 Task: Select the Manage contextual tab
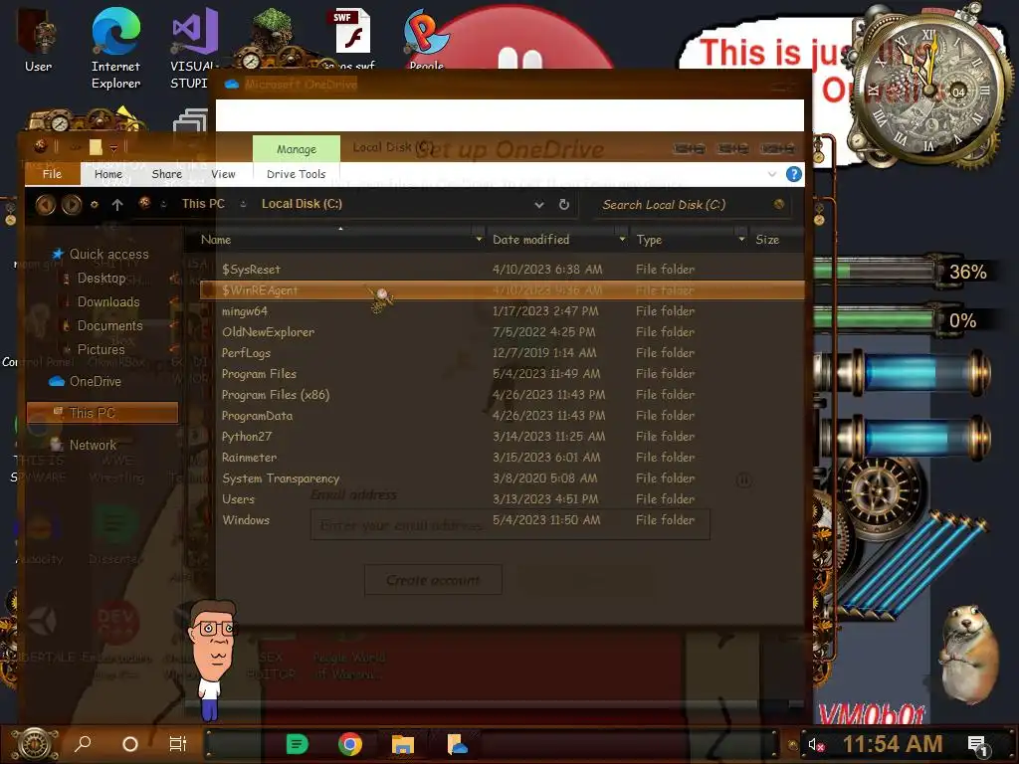pyautogui.click(x=297, y=149)
